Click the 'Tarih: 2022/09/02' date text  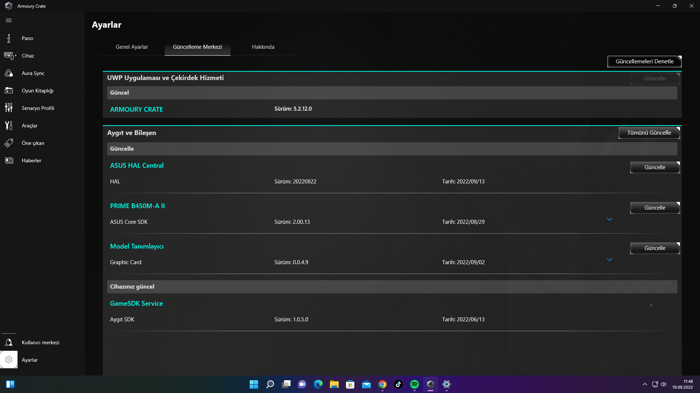(463, 262)
